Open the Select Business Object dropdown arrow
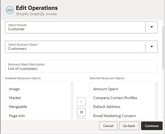 pyautogui.click(x=151, y=47)
